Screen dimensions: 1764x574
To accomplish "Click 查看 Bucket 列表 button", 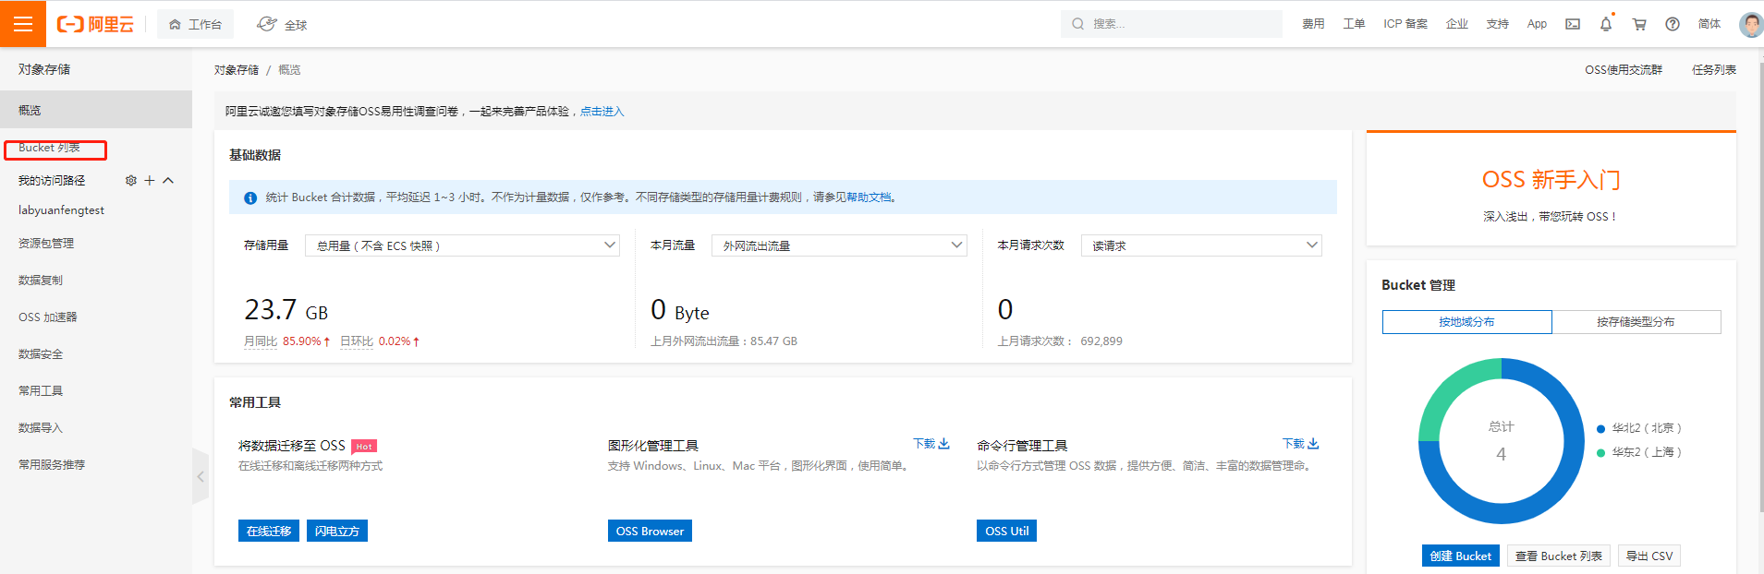I will tap(1559, 556).
